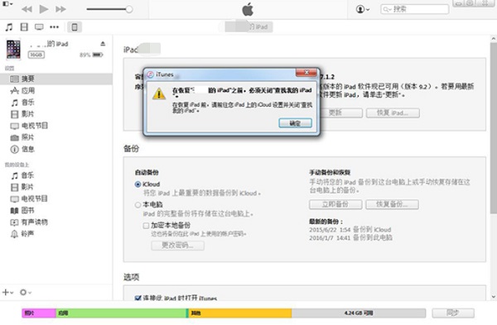Click the 恢复备份 restore backup button

(392, 204)
